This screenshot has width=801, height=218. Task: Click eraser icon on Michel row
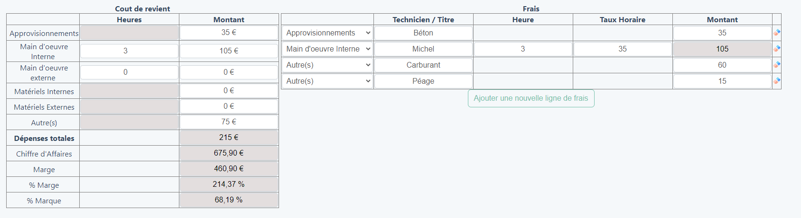(777, 49)
